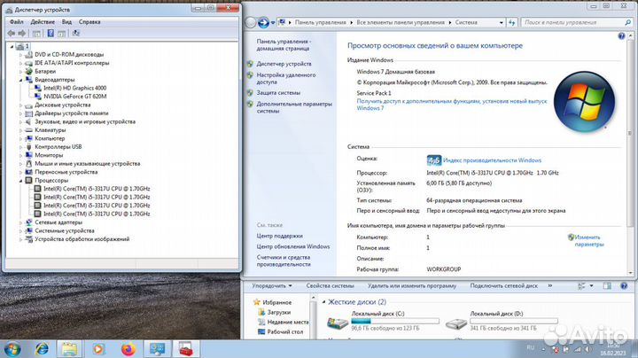Click Все элементы панели управления breadcrumb
The height and width of the screenshot is (358, 638).
(x=401, y=23)
